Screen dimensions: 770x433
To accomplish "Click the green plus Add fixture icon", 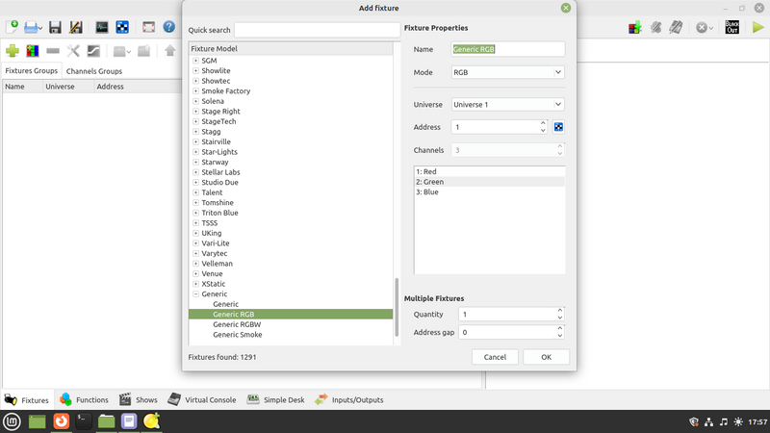I will pos(13,51).
